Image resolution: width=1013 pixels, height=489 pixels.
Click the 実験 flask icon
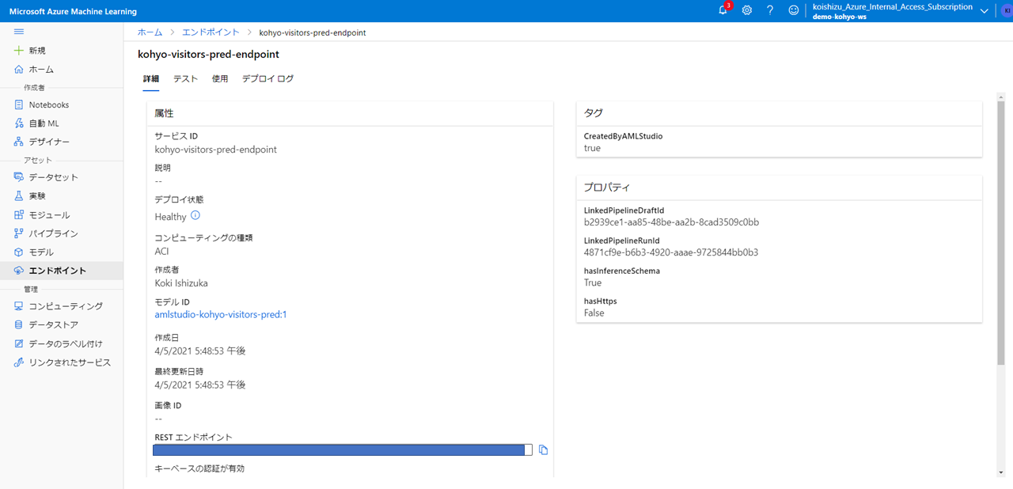(x=19, y=195)
